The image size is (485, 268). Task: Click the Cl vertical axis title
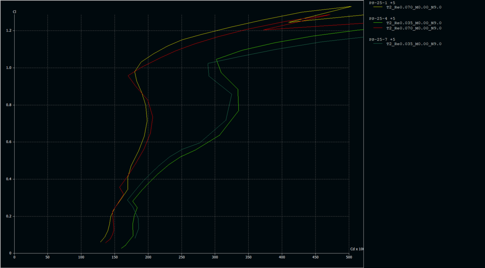coord(14,11)
